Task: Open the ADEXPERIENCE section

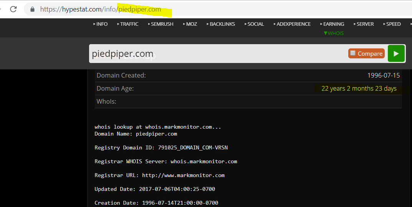Action: coord(292,24)
